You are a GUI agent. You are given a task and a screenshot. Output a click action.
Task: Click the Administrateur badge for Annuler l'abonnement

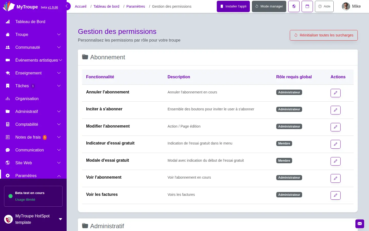[289, 92]
